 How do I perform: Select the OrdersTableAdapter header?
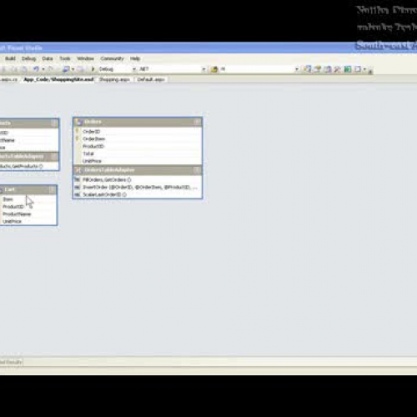pos(138,170)
